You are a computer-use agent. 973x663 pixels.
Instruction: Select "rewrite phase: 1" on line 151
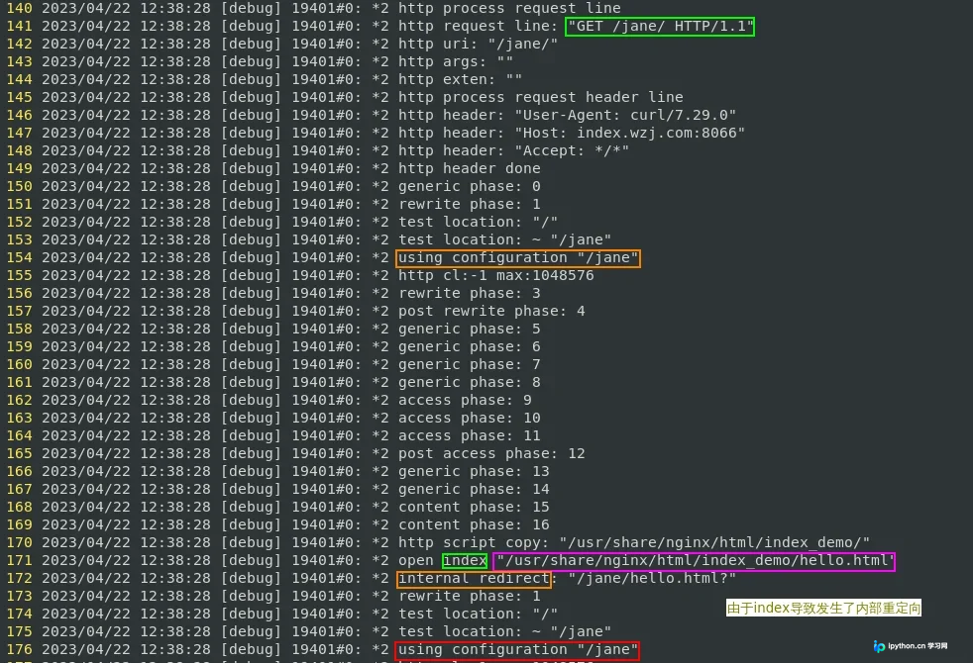click(469, 205)
